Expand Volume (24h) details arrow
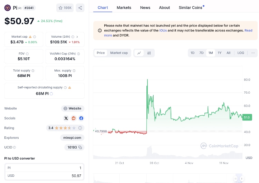Screen dimensions: 259x183 click(x=77, y=37)
